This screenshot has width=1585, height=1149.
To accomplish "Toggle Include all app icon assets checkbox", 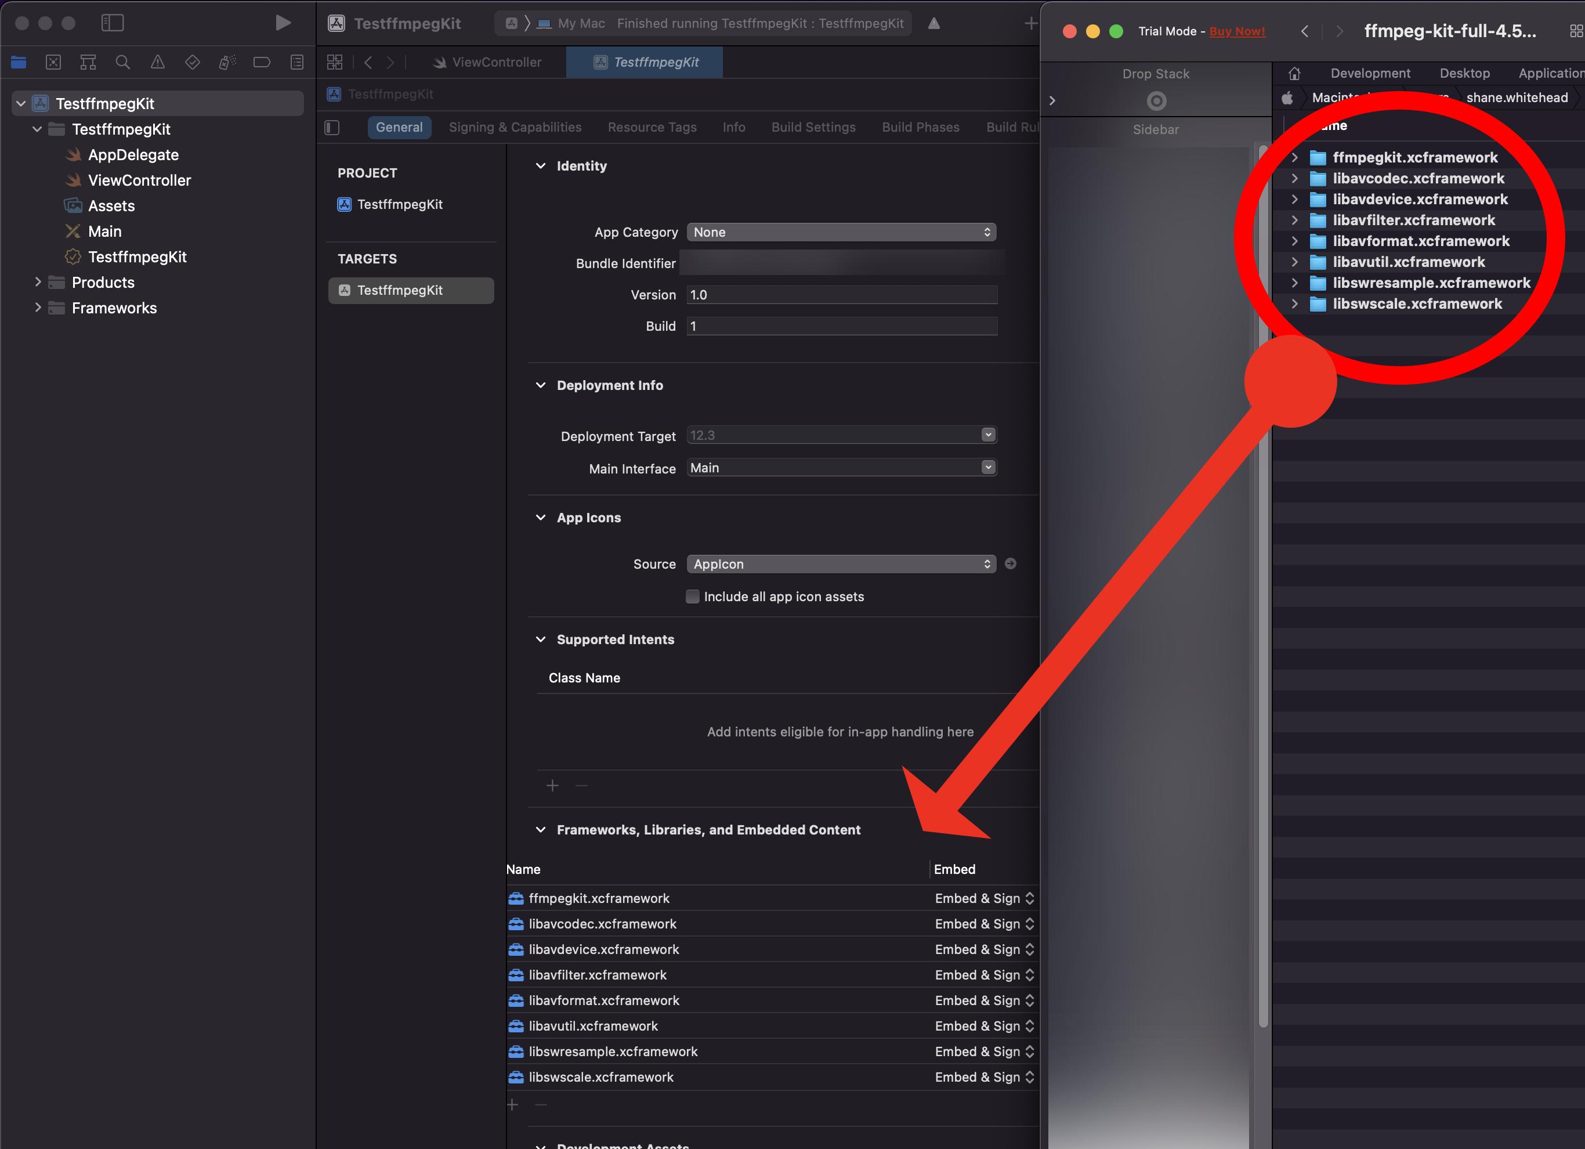I will 692,596.
